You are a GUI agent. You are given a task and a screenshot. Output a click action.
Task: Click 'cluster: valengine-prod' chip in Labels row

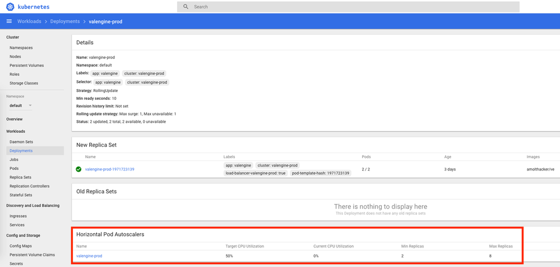tap(144, 73)
